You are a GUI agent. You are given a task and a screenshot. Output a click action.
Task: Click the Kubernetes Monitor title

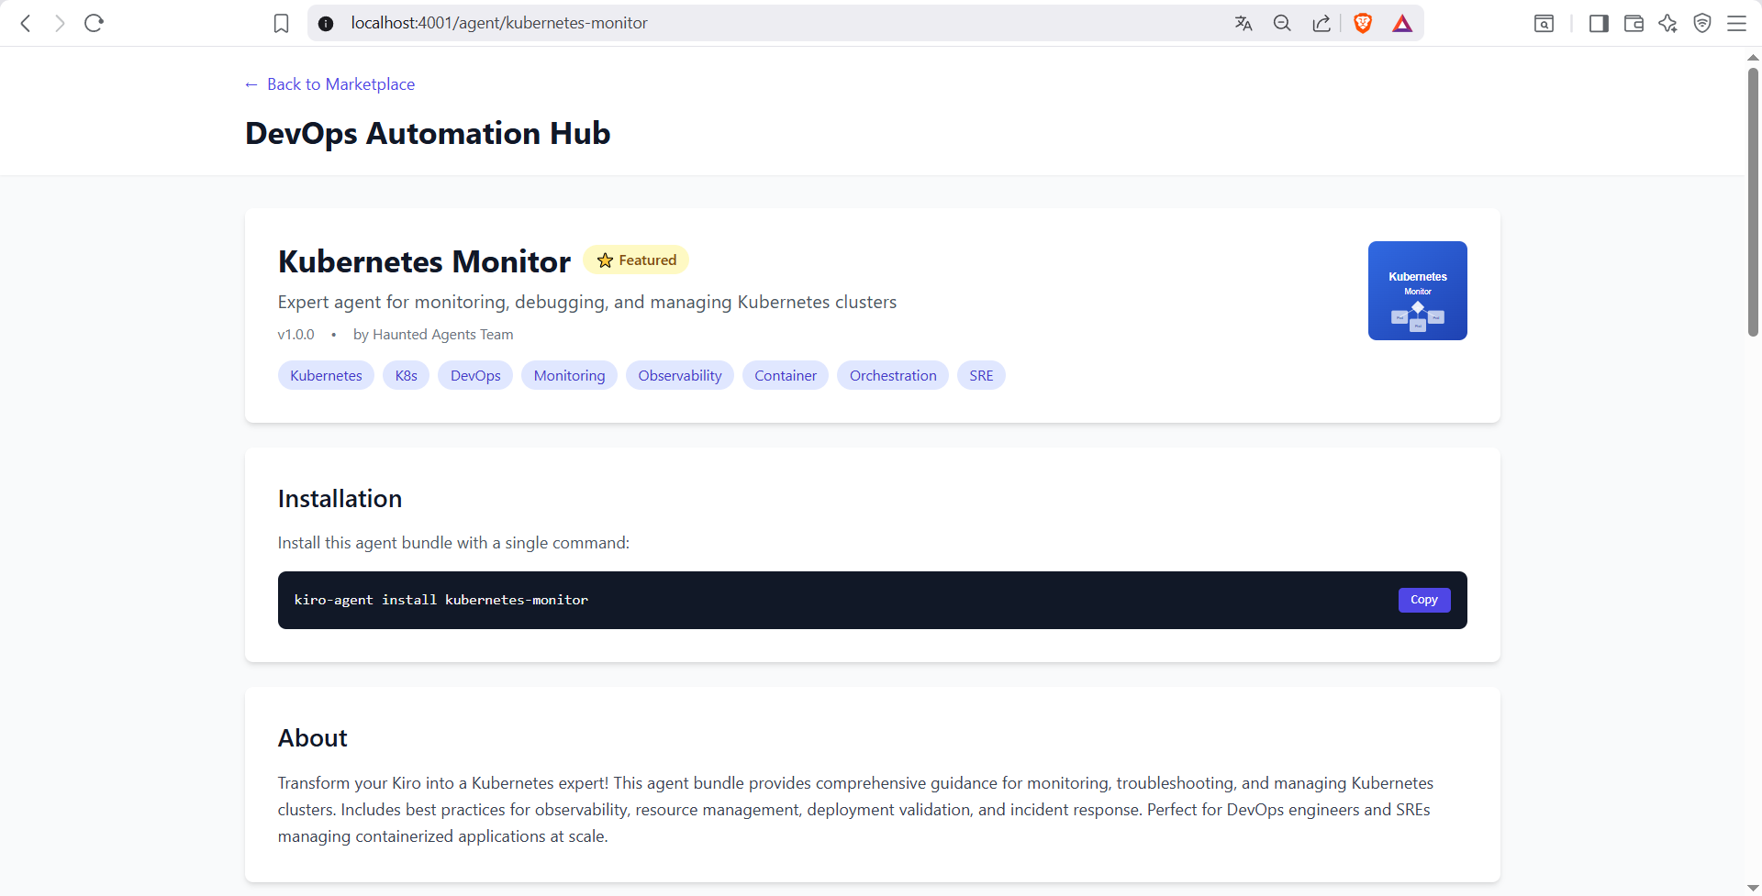(x=424, y=262)
